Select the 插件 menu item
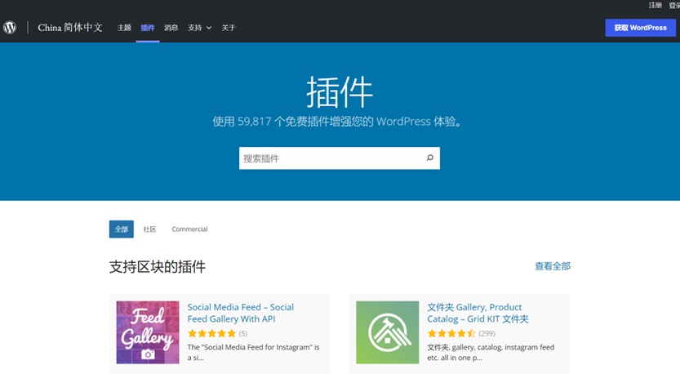Image resolution: width=680 pixels, height=374 pixels. click(148, 28)
